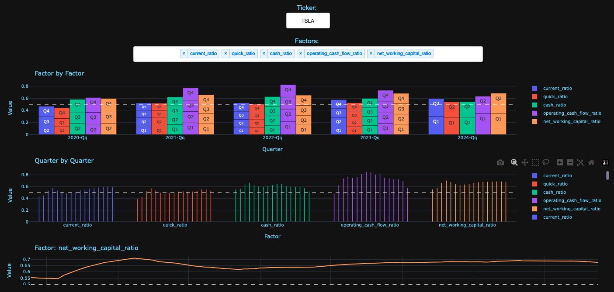Reset axes with the home icon

tap(591, 162)
